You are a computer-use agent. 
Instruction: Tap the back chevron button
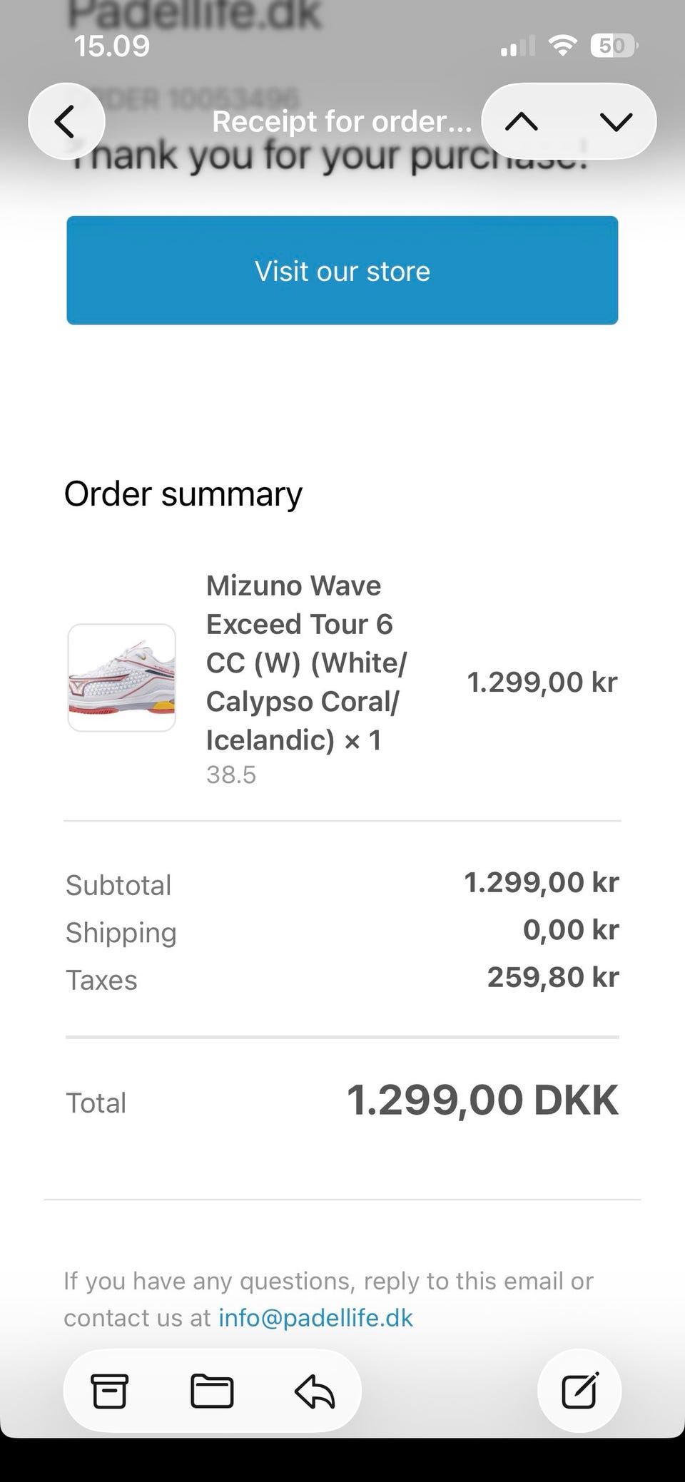[66, 121]
